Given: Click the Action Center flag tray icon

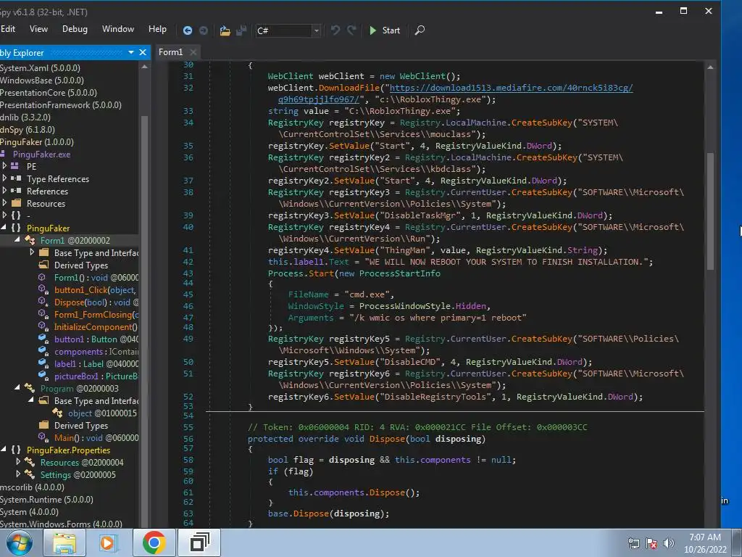Looking at the screenshot, I should (x=651, y=543).
